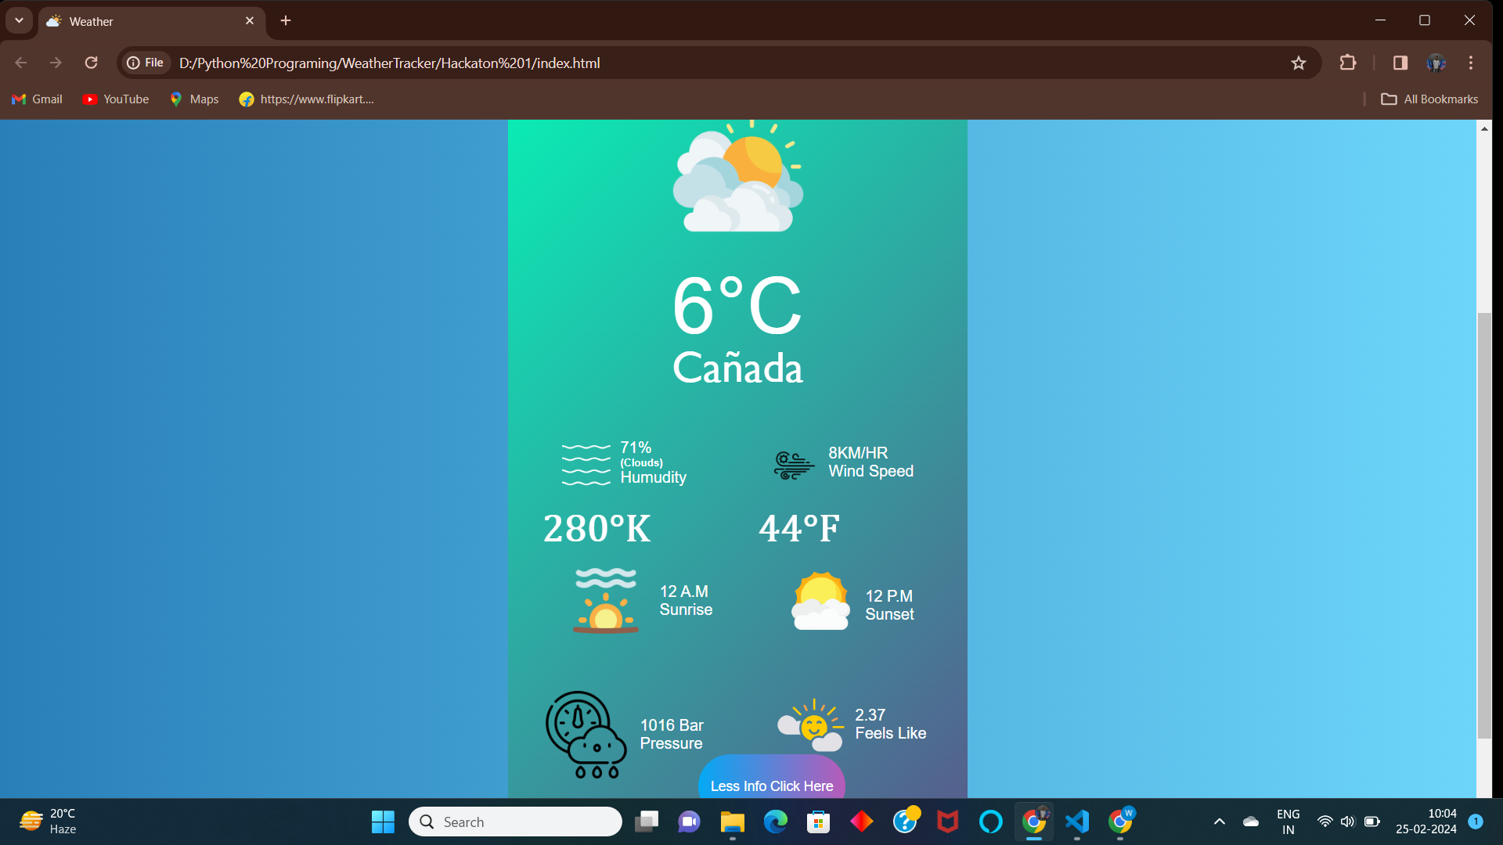Viewport: 1503px width, 845px height.
Task: Click the page's vertical scrollbar thumb
Action: click(x=1483, y=524)
